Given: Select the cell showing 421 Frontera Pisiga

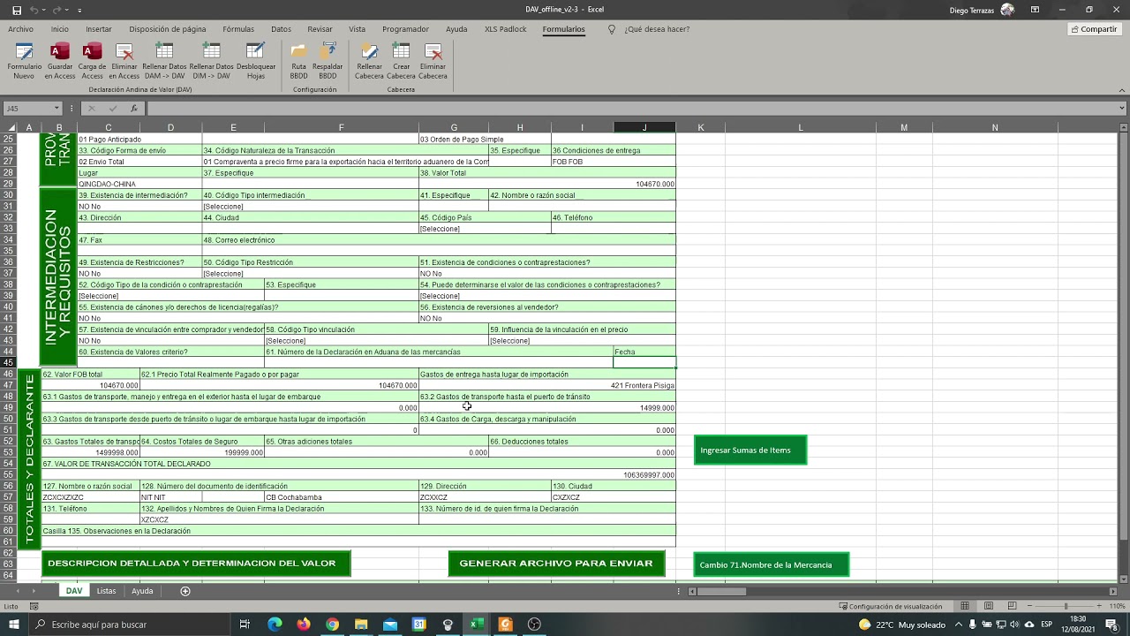Looking at the screenshot, I should [547, 385].
